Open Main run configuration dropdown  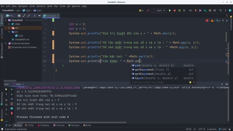(x=159, y=11)
